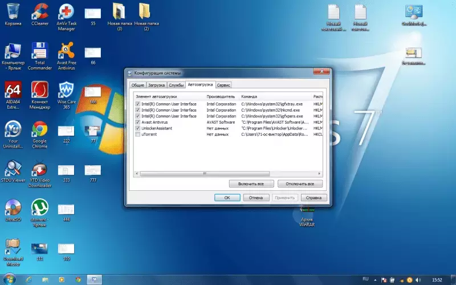The height and width of the screenshot is (285, 456).
Task: Enable the uTorrent startup checkbox
Action: click(137, 135)
